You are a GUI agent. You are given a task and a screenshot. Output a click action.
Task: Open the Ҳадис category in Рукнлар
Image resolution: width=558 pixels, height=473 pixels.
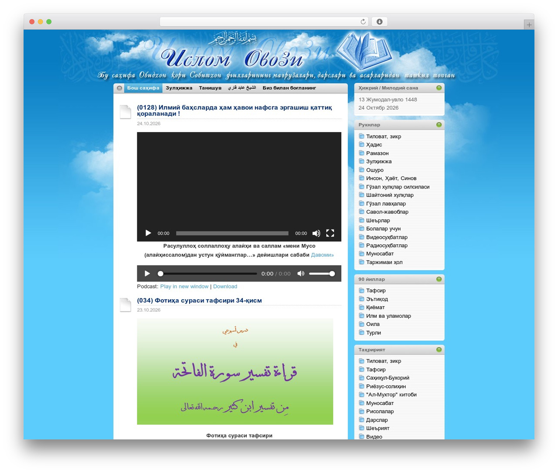coord(374,145)
